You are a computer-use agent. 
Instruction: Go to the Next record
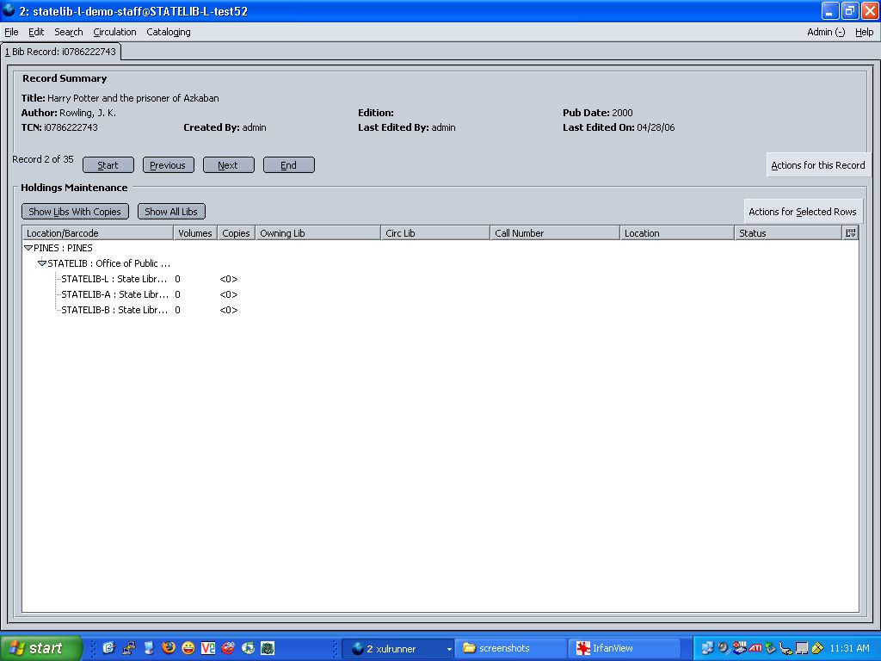coord(228,165)
